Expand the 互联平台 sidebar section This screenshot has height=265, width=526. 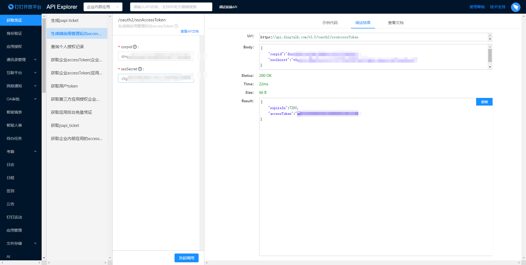tap(21, 73)
